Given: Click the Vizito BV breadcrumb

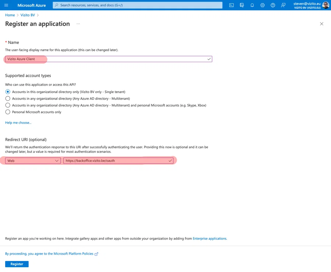Looking at the screenshot, I should 28,15.
